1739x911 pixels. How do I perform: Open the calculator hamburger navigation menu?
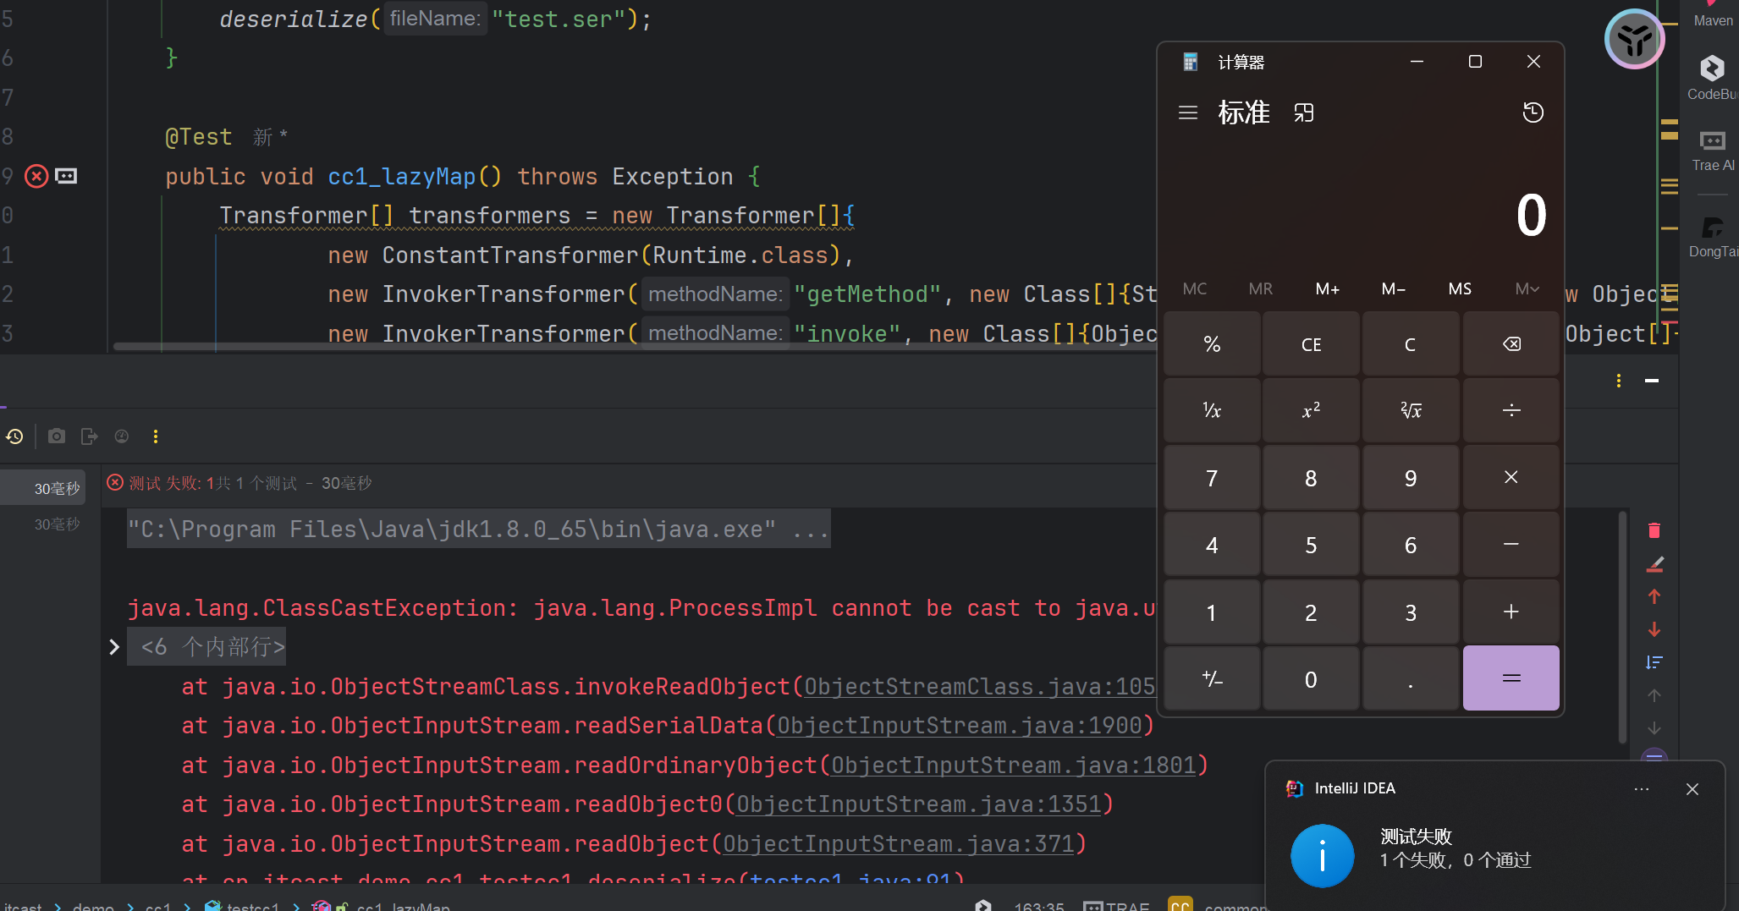(x=1188, y=113)
